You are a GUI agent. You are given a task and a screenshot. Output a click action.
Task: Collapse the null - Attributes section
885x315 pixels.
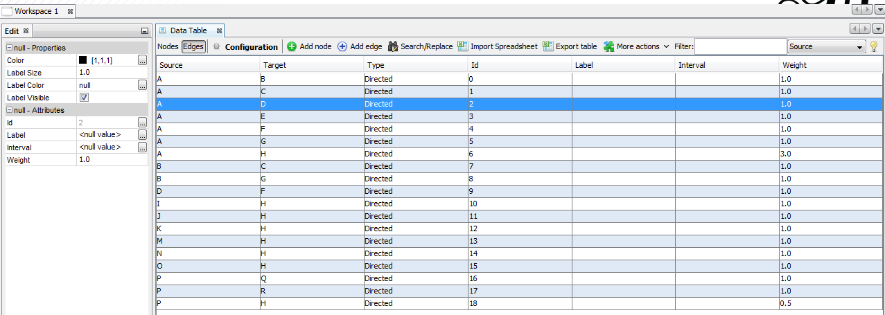tap(10, 110)
